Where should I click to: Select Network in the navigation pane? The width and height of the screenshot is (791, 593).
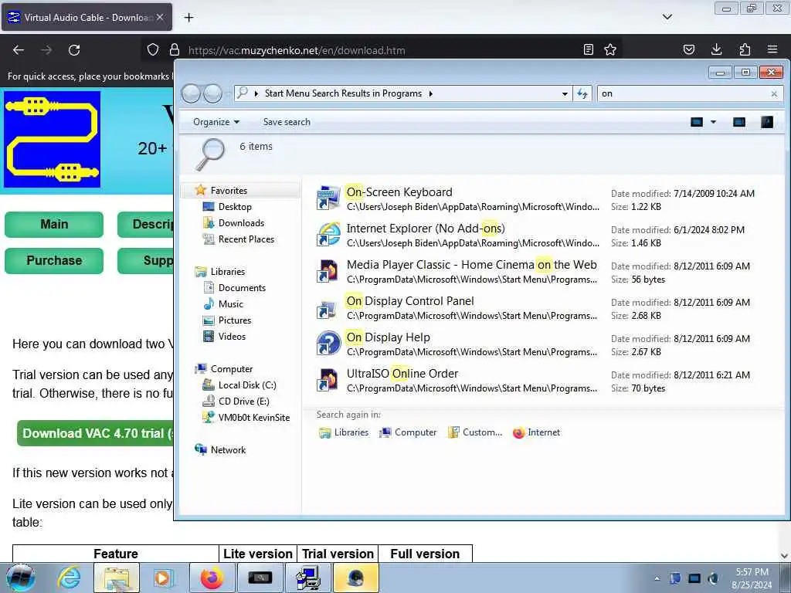pos(228,450)
